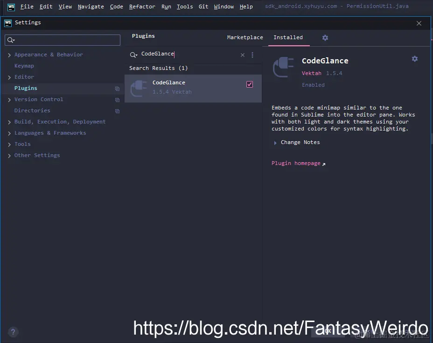433x343 pixels.
Task: Open the Help menu
Action: (x=246, y=7)
